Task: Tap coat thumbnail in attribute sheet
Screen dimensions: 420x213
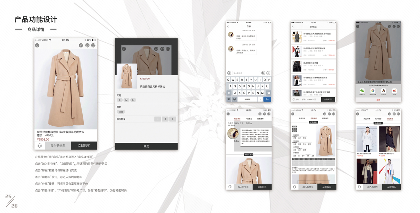Action: coord(126,76)
